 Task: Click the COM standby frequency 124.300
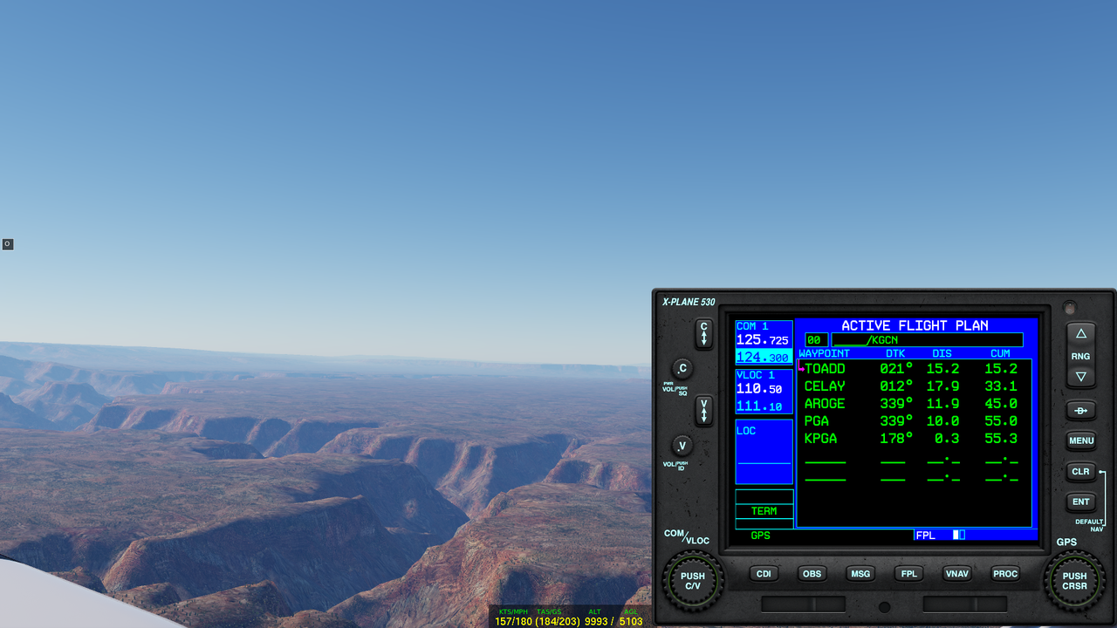pyautogui.click(x=763, y=357)
